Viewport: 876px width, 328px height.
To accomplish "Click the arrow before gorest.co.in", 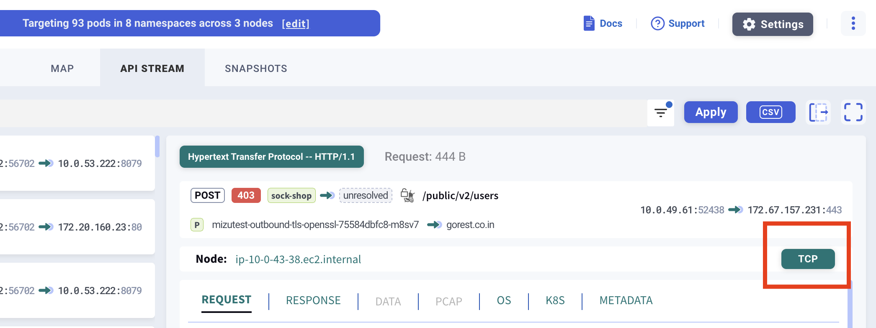I will pos(434,225).
